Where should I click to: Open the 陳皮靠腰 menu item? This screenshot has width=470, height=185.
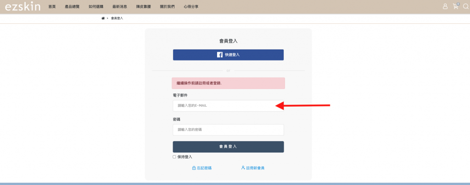click(143, 7)
